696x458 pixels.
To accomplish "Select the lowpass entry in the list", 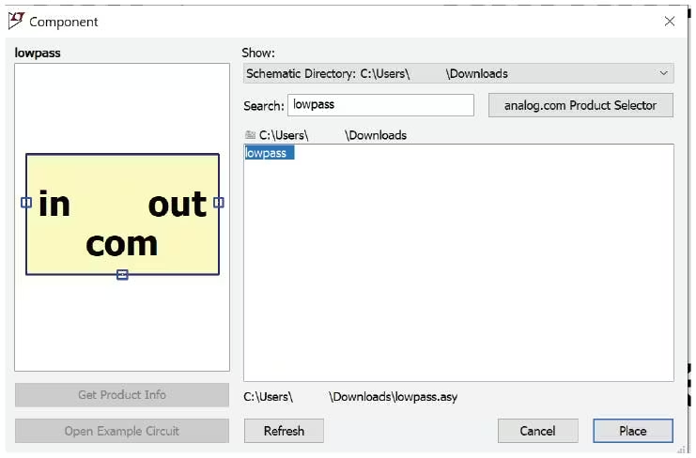I will (269, 153).
